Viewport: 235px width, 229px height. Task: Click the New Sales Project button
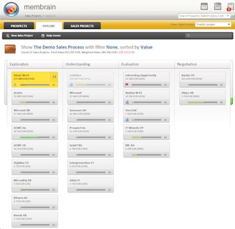point(19,36)
